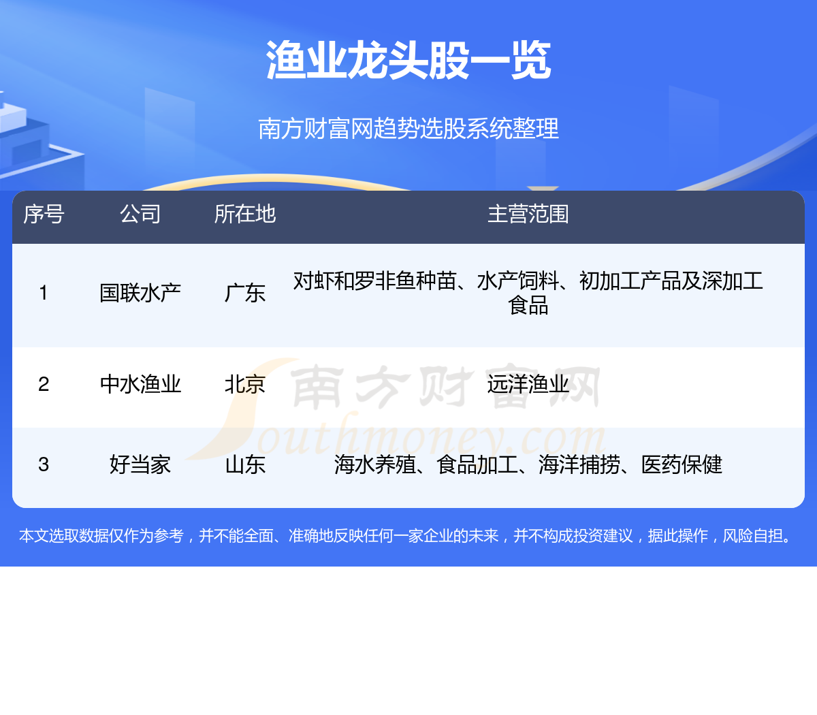Viewport: 817px width, 715px height.
Task: Click the 所在地 column header
Action: click(x=245, y=214)
